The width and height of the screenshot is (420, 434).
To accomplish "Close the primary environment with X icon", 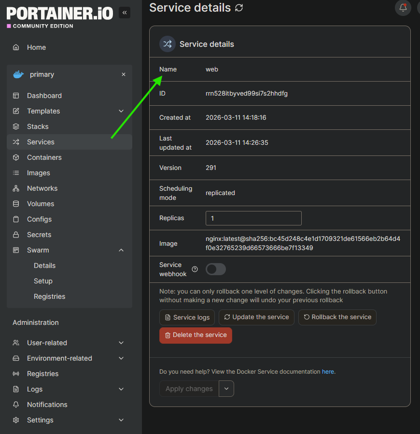I will pyautogui.click(x=124, y=74).
